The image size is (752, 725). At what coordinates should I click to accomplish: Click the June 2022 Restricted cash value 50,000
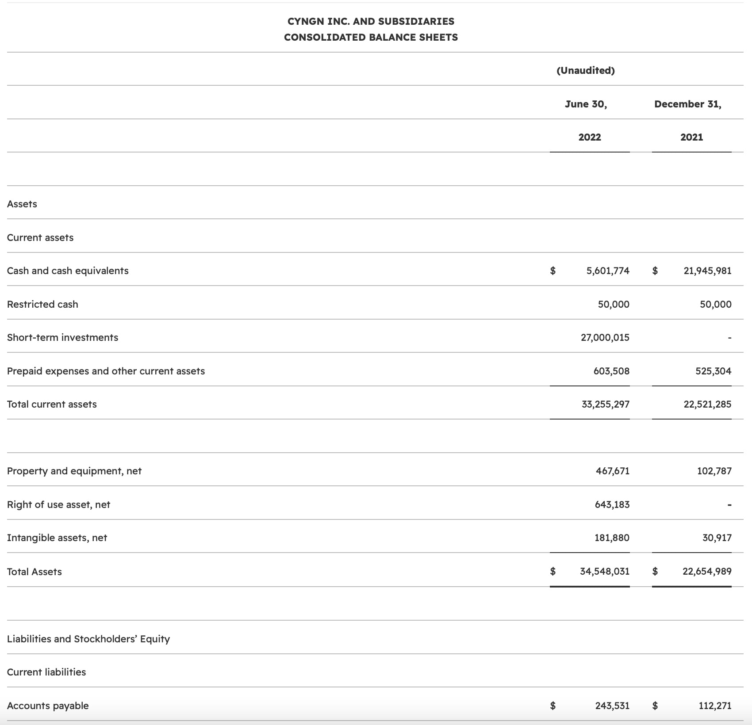click(614, 304)
